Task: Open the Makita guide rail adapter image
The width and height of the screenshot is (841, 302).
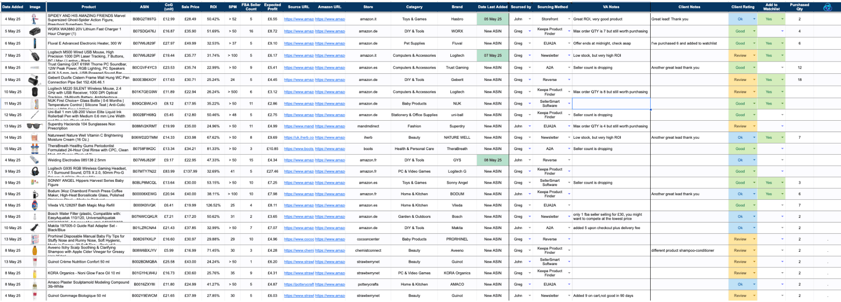Action: 35,228
